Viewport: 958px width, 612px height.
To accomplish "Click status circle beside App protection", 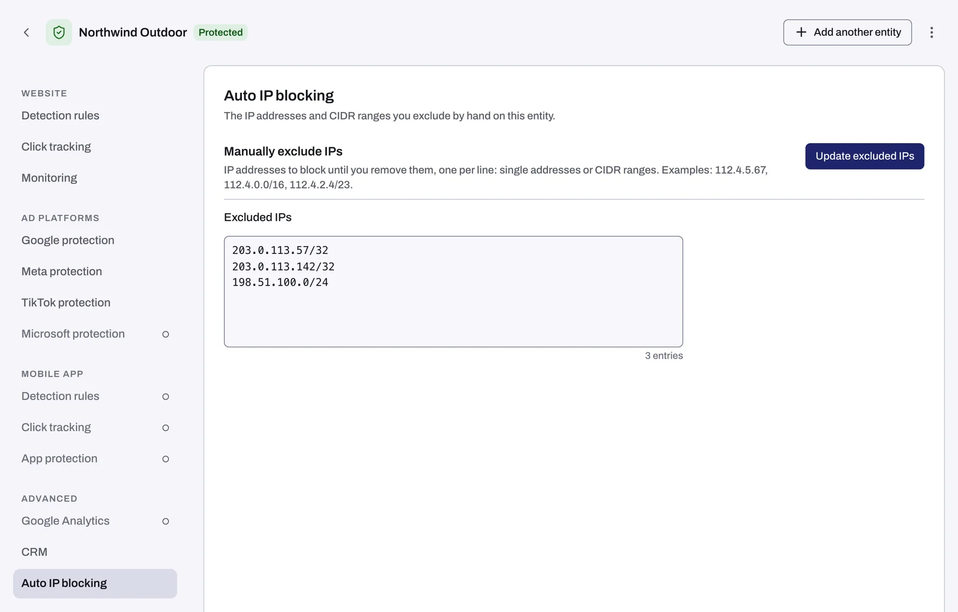I will tap(166, 459).
